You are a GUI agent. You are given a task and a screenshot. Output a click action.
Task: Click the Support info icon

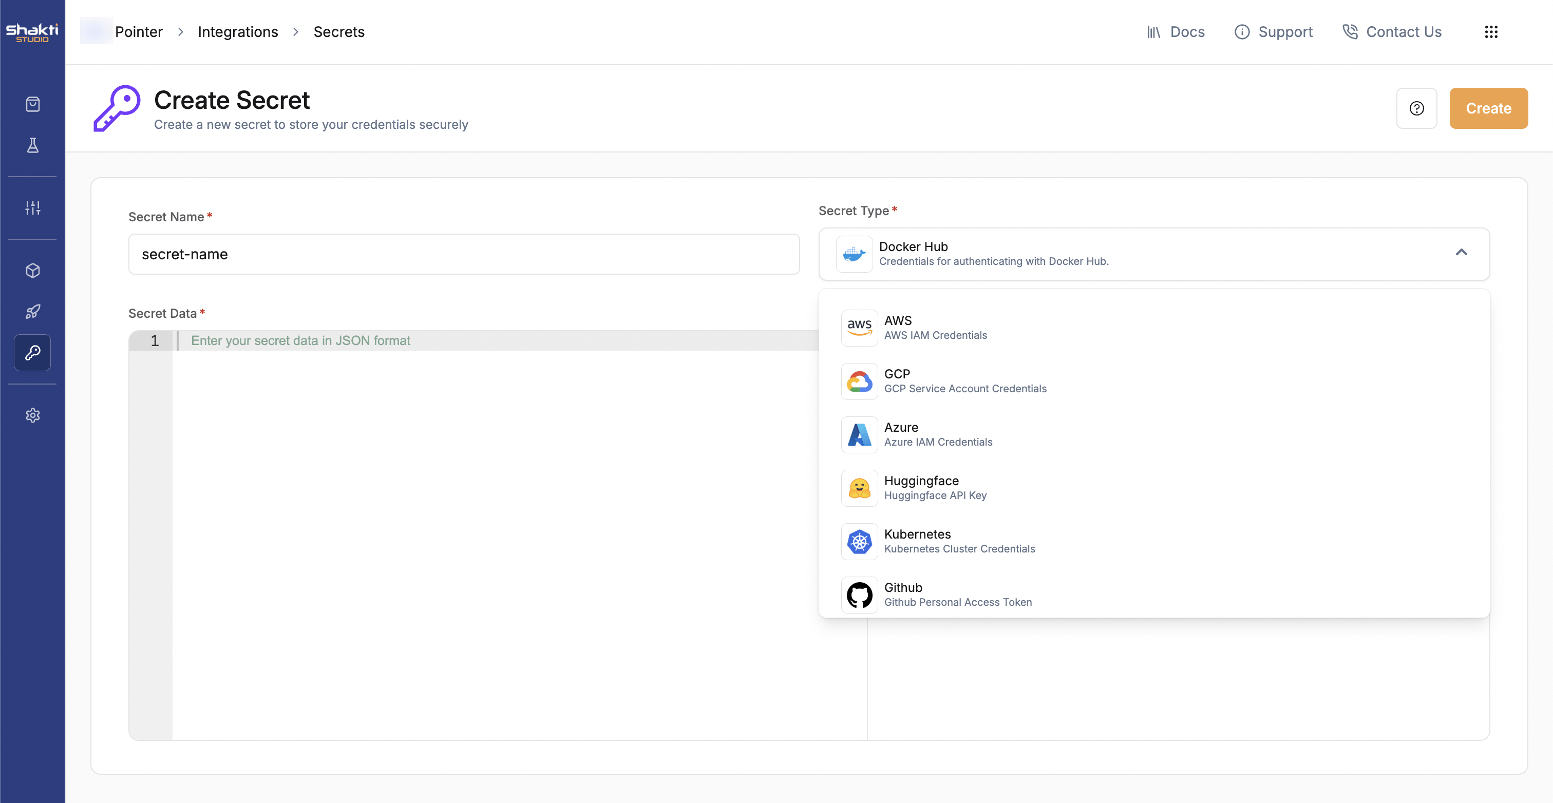point(1242,32)
